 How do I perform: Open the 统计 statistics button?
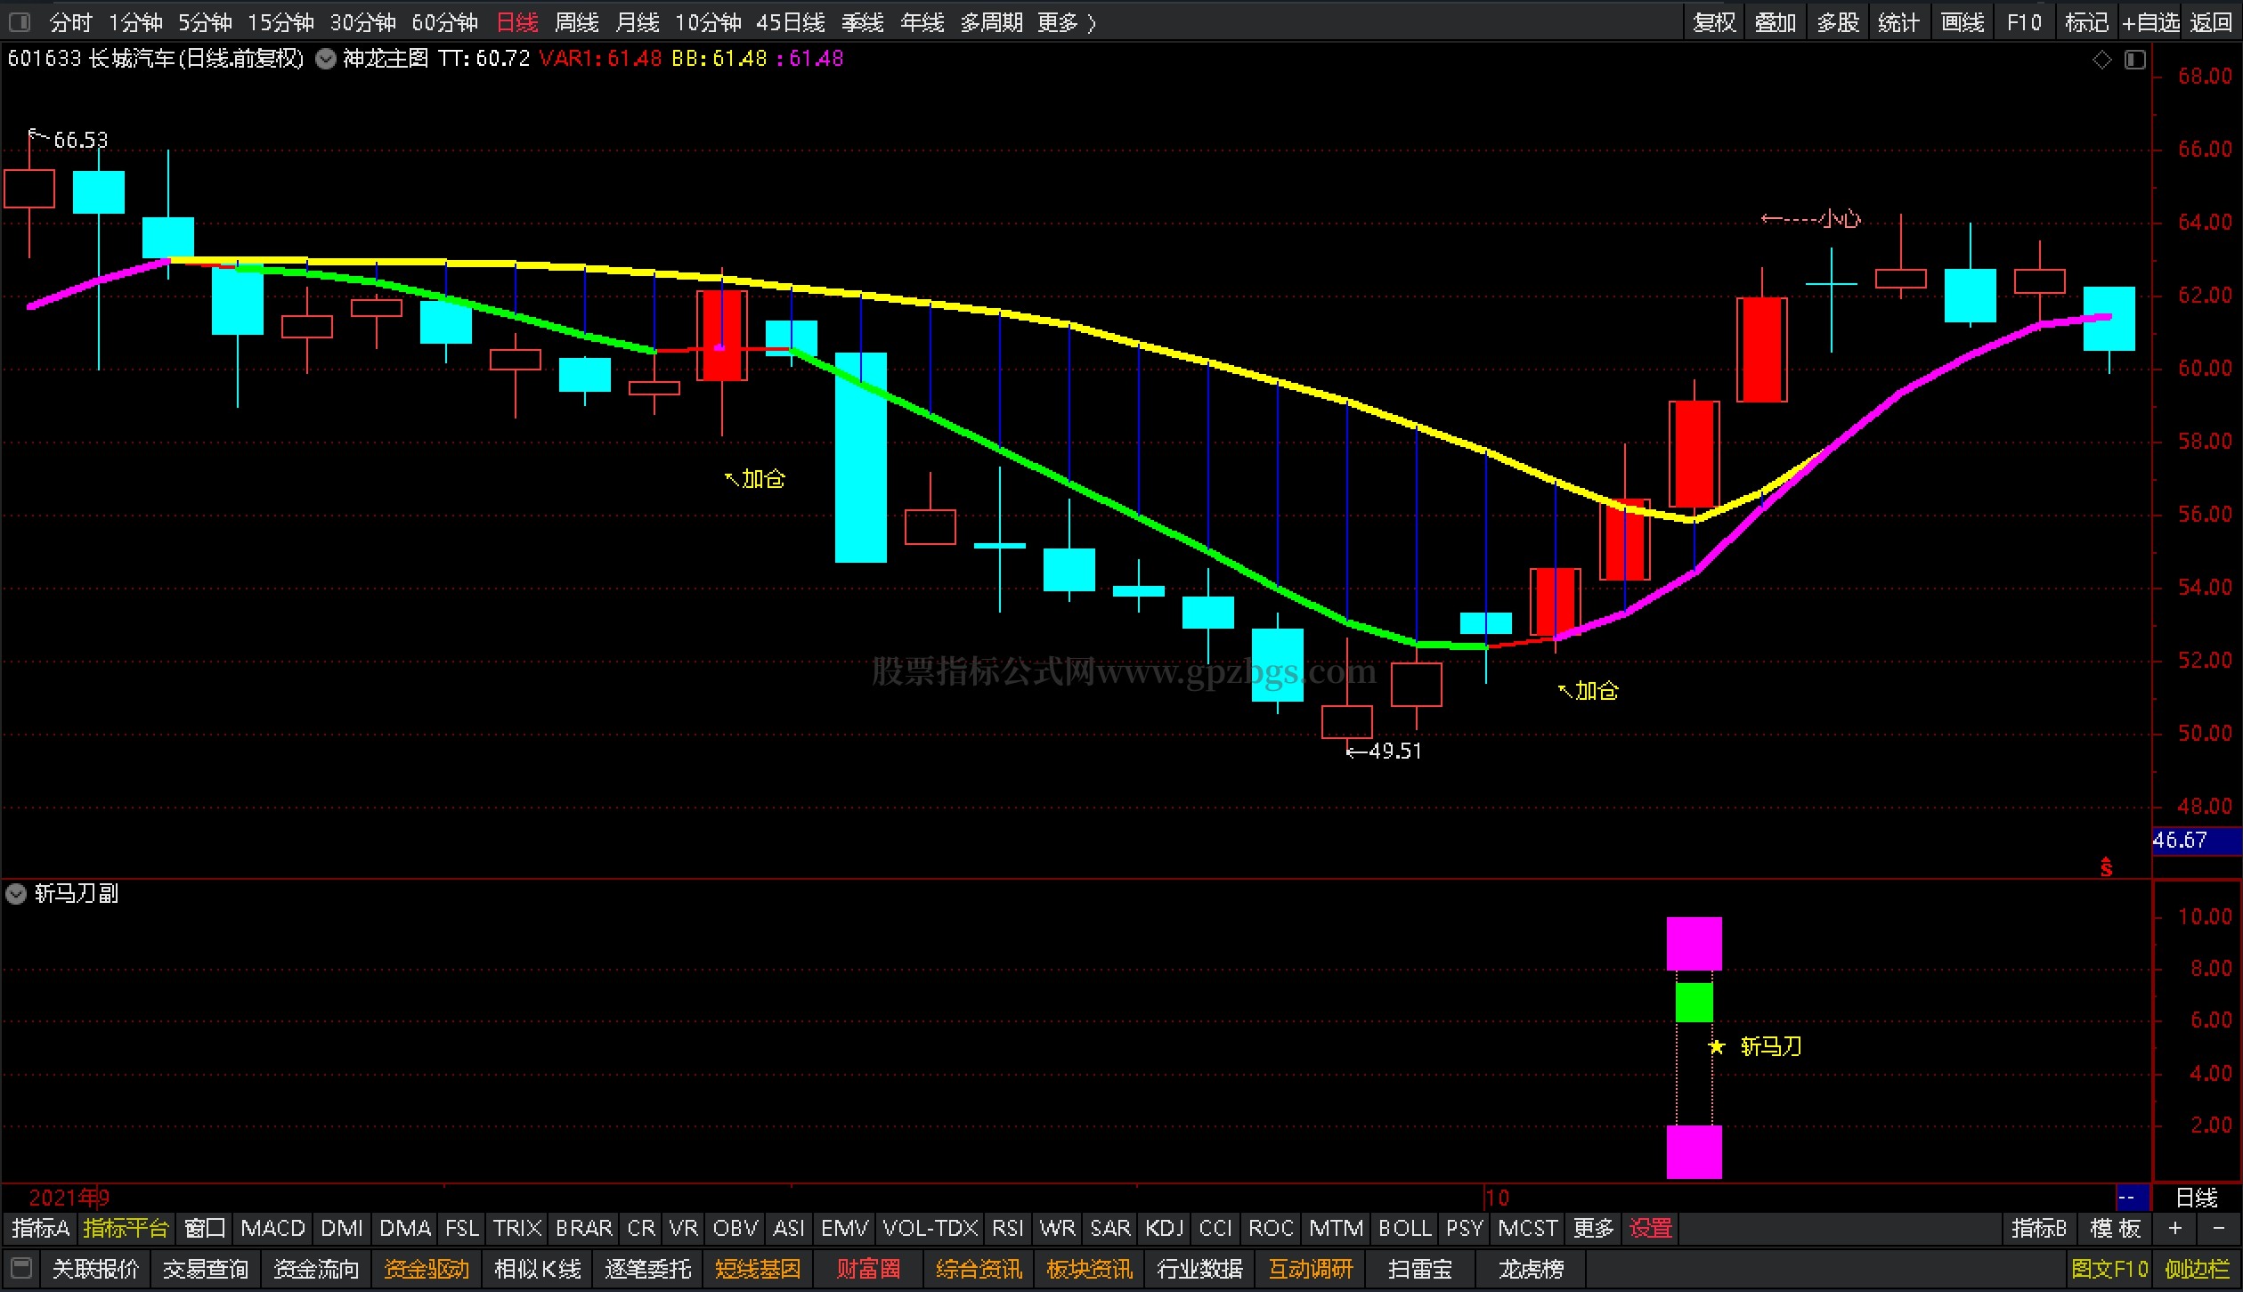pos(1899,22)
